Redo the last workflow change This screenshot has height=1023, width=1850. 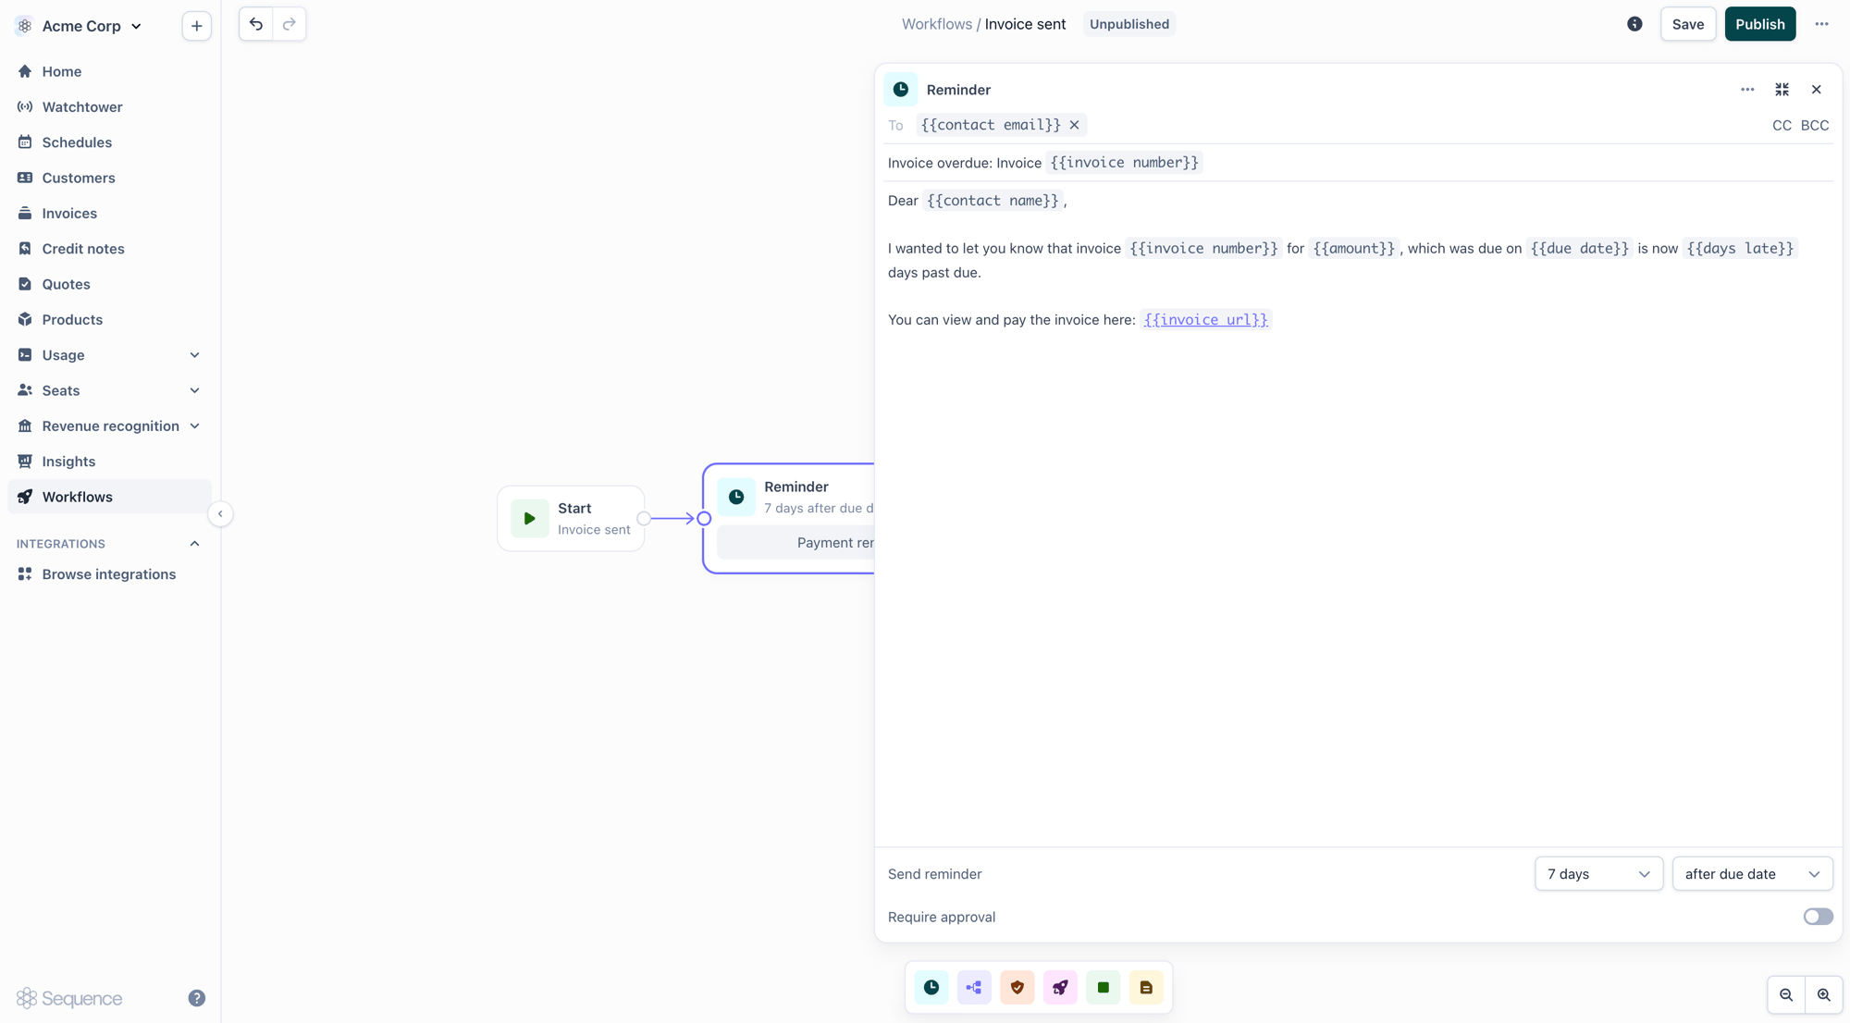[x=290, y=24]
